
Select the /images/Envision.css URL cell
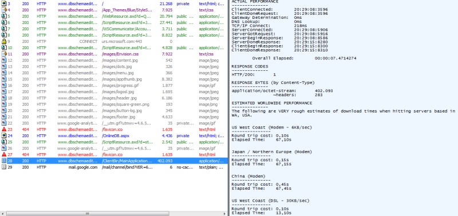click(x=120, y=54)
